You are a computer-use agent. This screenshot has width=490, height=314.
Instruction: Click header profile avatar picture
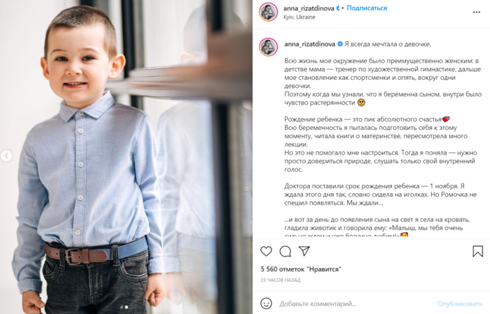tap(269, 12)
